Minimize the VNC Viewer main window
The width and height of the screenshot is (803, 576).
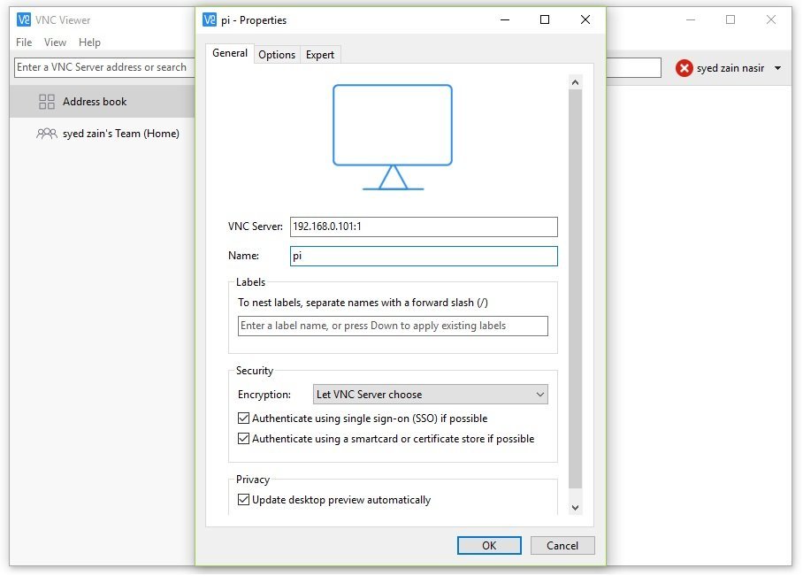coord(691,20)
